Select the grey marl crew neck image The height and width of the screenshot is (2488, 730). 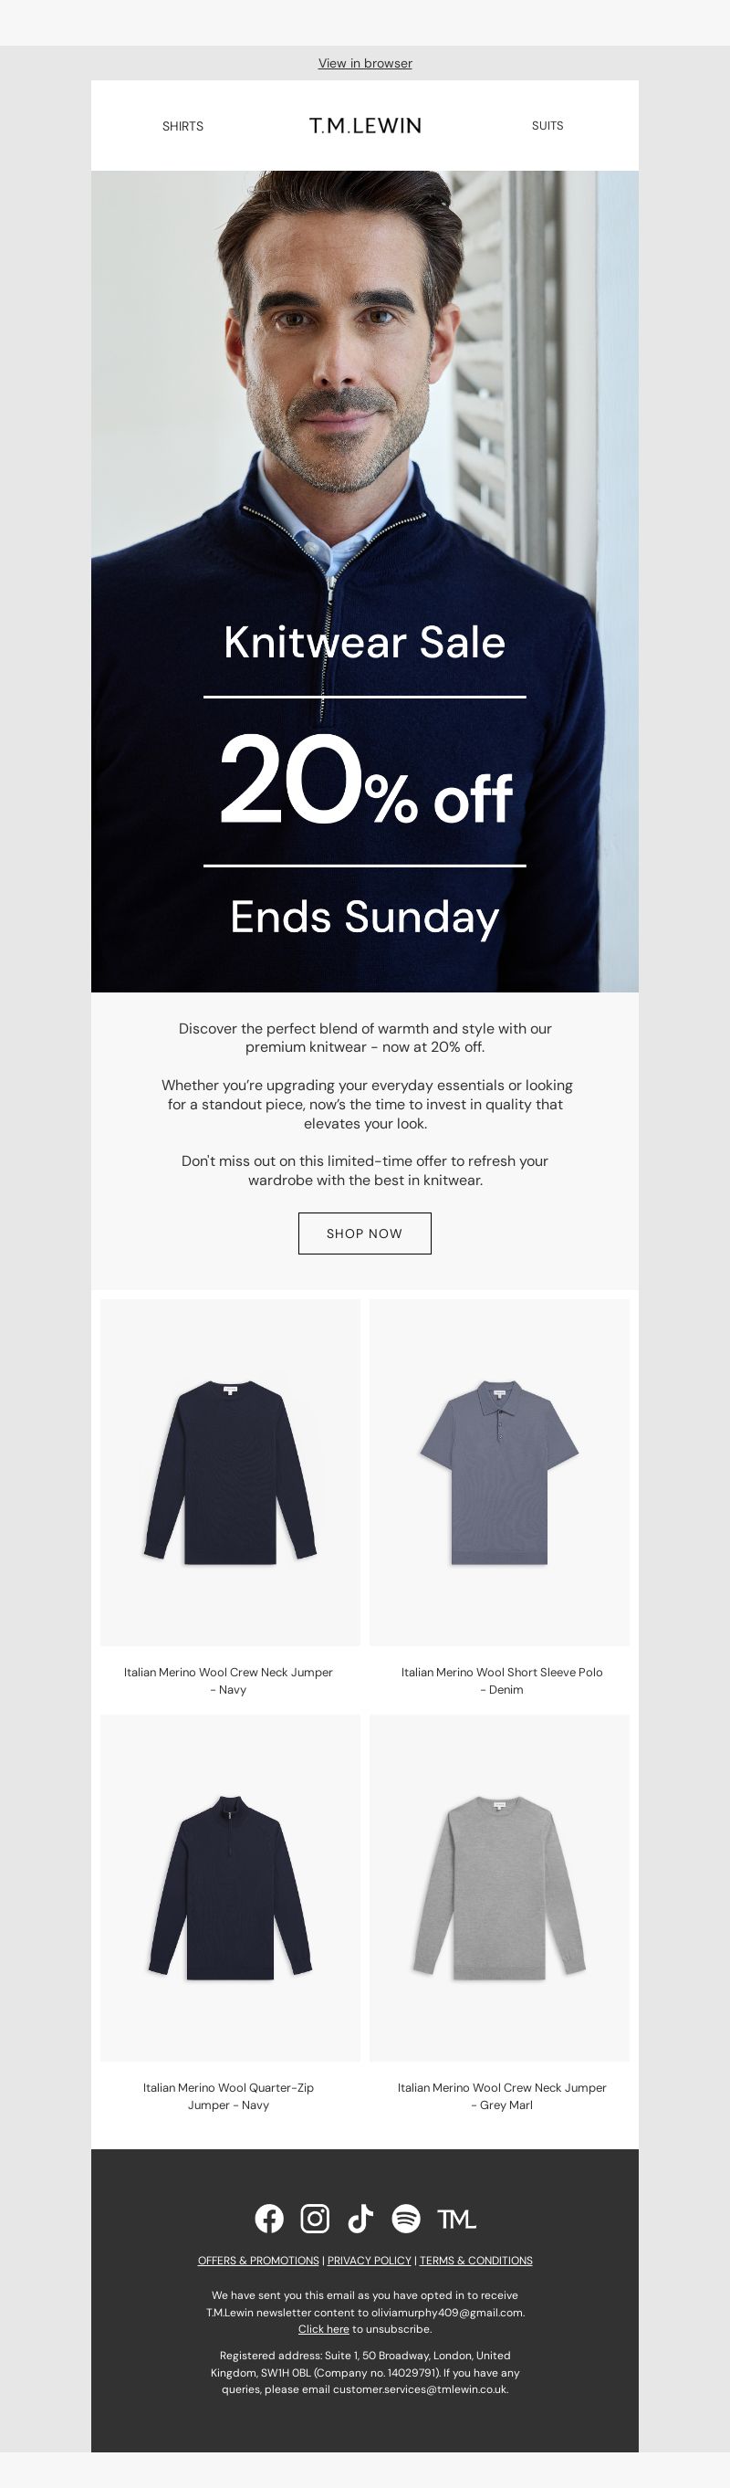click(x=499, y=1888)
